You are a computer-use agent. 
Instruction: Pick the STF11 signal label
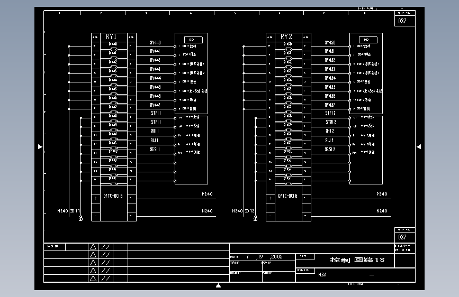(156, 113)
